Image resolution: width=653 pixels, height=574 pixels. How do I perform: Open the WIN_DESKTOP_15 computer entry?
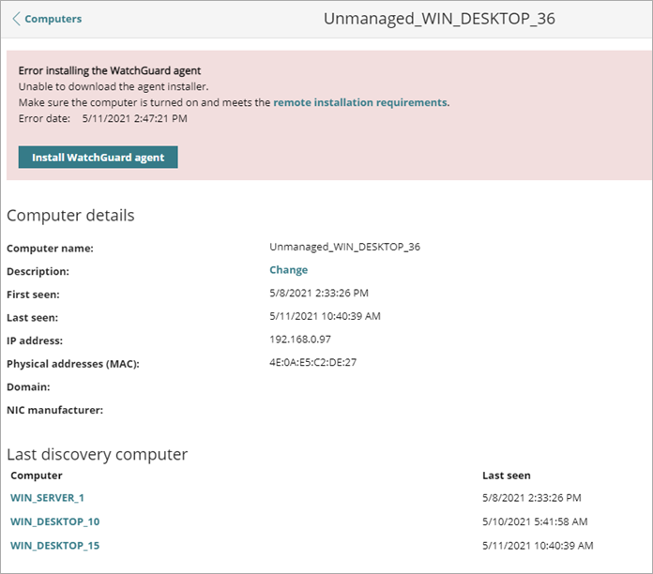tap(54, 545)
